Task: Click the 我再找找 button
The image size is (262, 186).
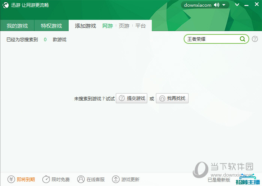Action: pos(172,98)
